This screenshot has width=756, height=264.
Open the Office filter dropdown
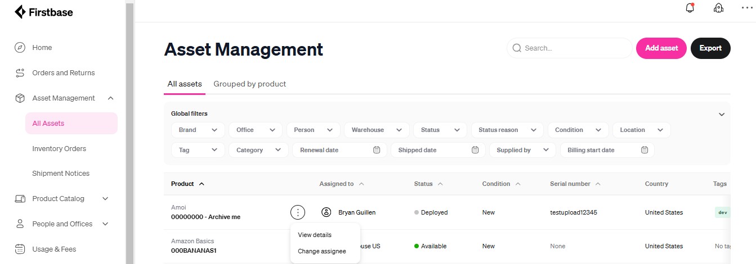256,130
